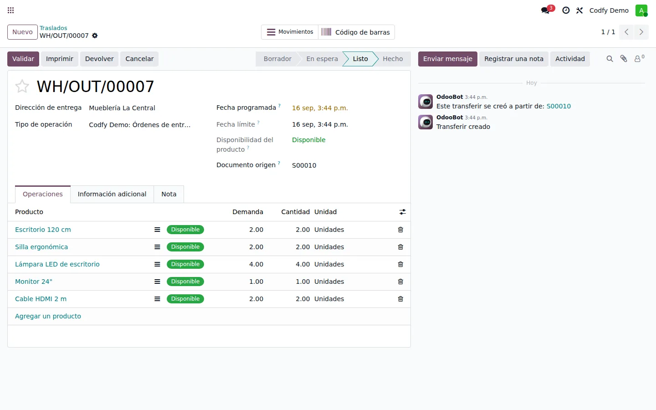This screenshot has width=656, height=410.
Task: Cancel the transfer with Cancelar
Action: [139, 59]
